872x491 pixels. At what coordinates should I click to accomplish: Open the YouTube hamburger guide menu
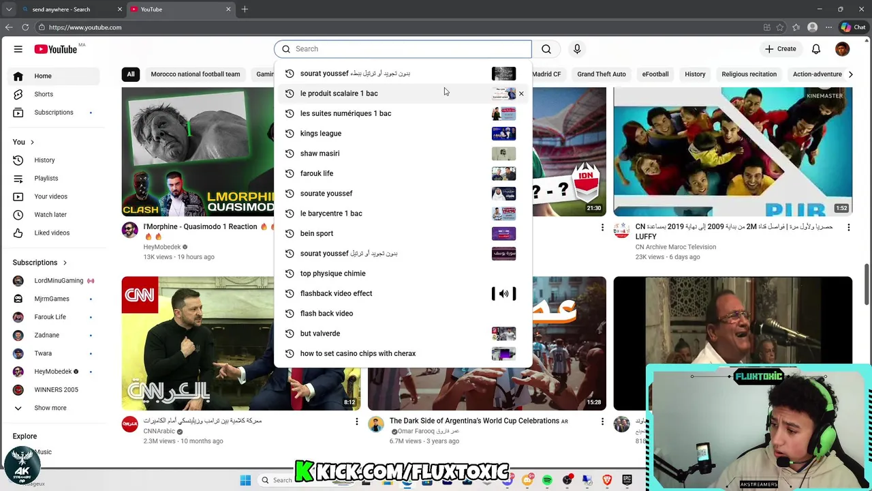point(18,49)
